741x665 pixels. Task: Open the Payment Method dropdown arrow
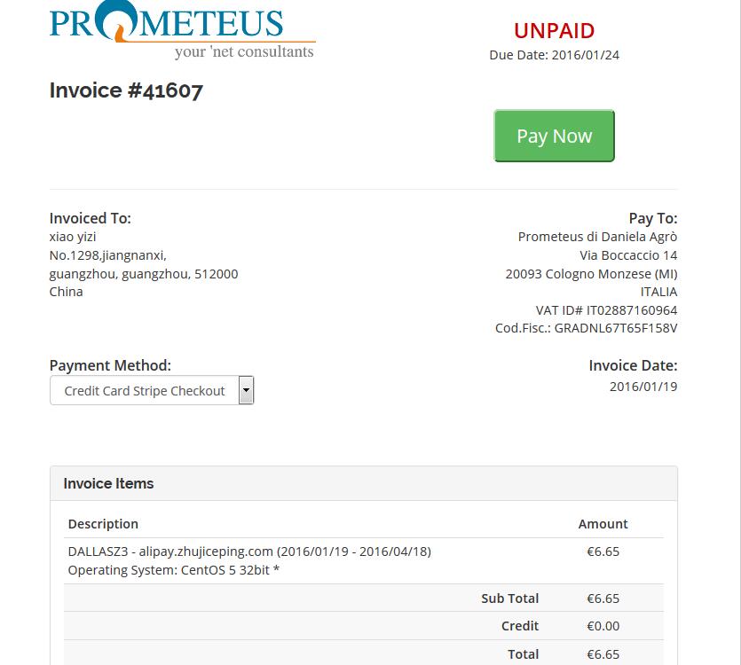(246, 390)
